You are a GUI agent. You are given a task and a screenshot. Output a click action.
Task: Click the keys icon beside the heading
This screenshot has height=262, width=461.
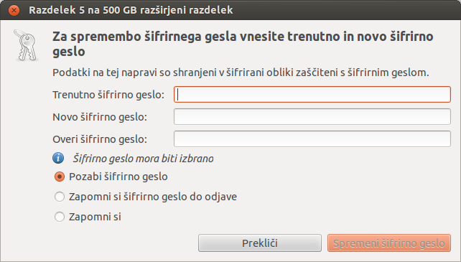pos(26,45)
